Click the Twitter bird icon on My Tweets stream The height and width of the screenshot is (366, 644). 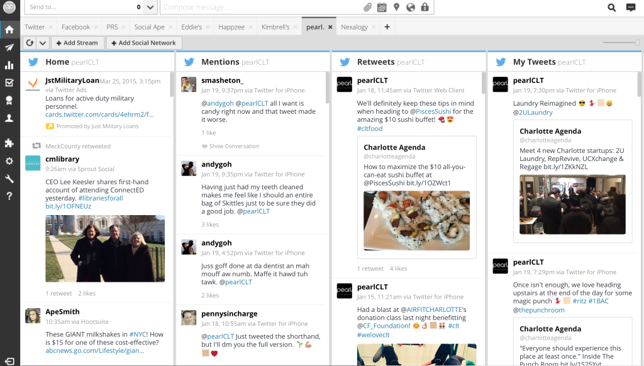coord(501,62)
